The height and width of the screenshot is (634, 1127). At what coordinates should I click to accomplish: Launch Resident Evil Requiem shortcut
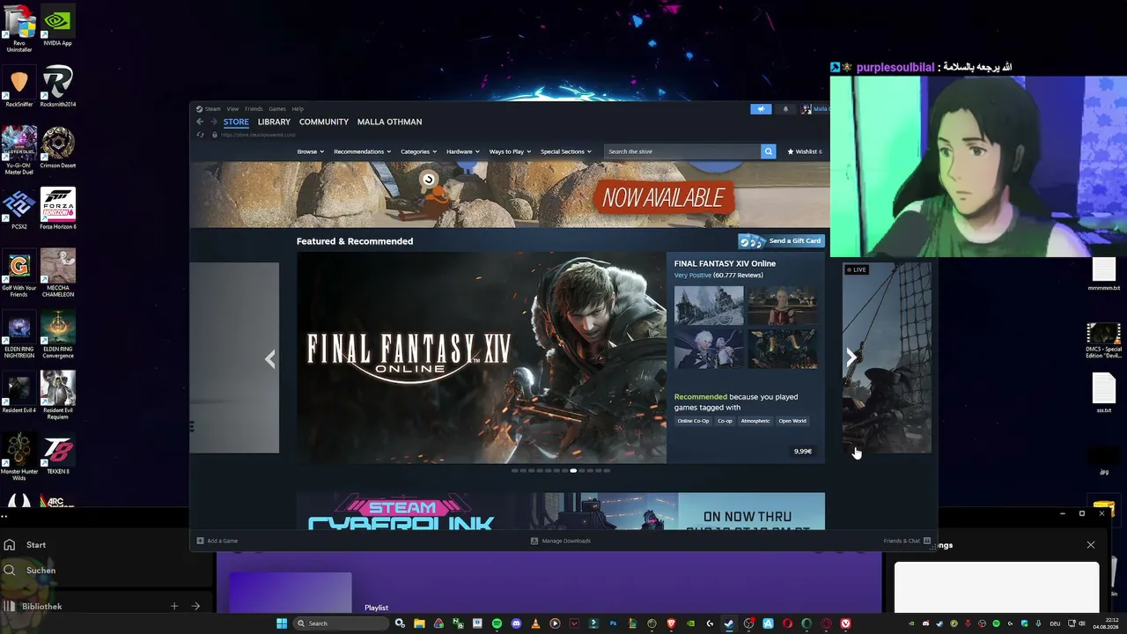click(x=57, y=396)
